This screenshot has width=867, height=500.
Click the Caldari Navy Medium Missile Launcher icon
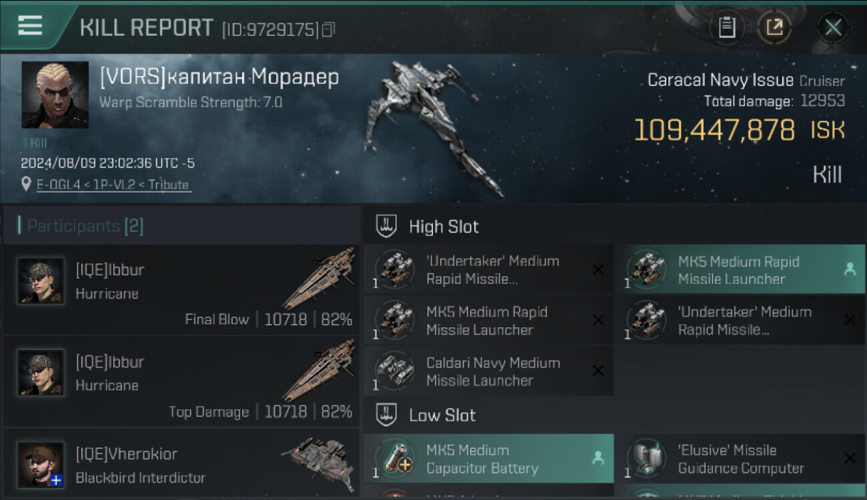[394, 371]
